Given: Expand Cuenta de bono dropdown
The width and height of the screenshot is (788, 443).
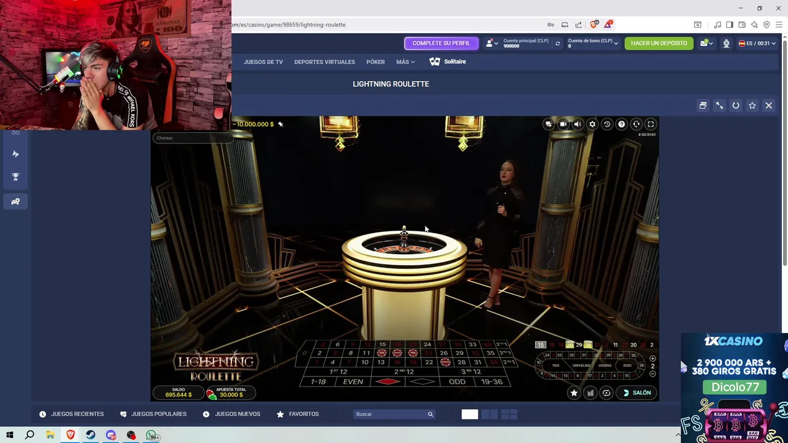Looking at the screenshot, I should tap(593, 43).
